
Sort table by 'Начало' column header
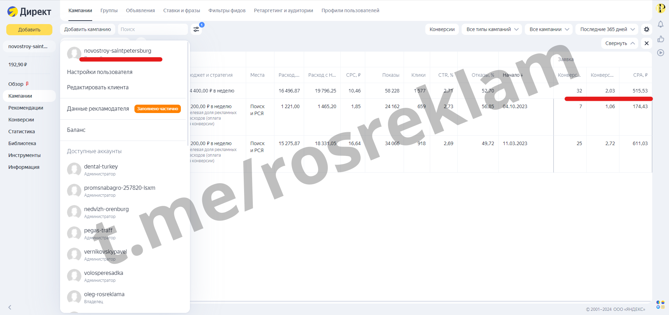(x=512, y=75)
